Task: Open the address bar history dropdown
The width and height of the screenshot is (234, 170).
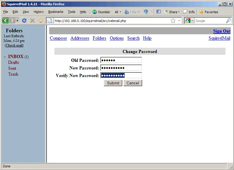Action: tap(179, 21)
